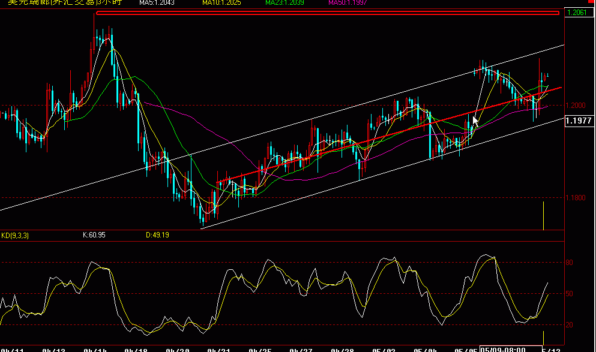Screen dimensions: 596x352
Task: Click the K:60.95 value readout
Action: point(94,236)
